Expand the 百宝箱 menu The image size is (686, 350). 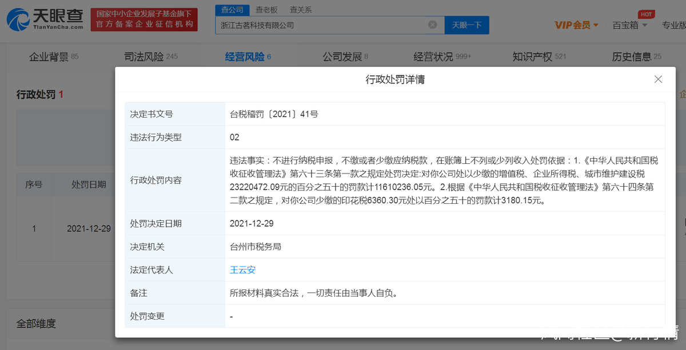pos(630,25)
